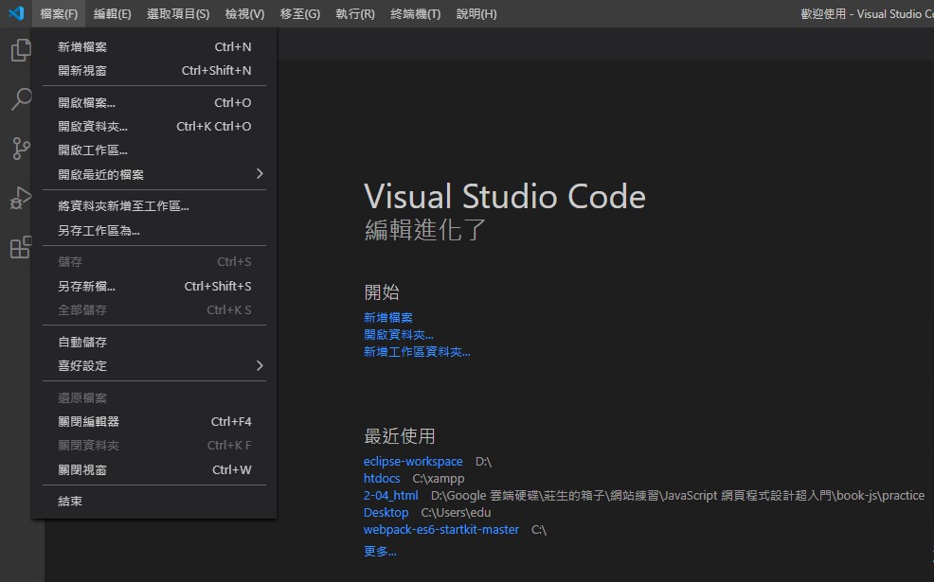This screenshot has width=934, height=582.
Task: Choose 將資料夾新增至工作區... menu entry
Action: coord(154,206)
